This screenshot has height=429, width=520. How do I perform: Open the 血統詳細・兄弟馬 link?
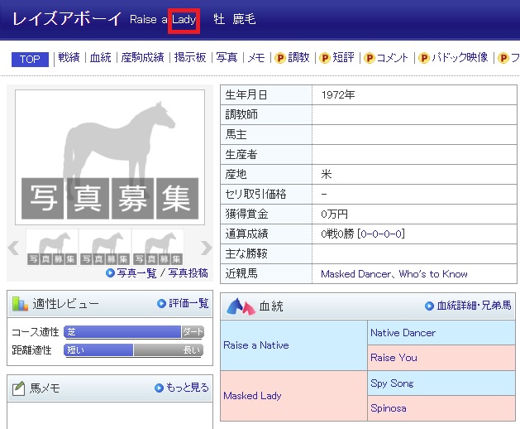point(474,306)
